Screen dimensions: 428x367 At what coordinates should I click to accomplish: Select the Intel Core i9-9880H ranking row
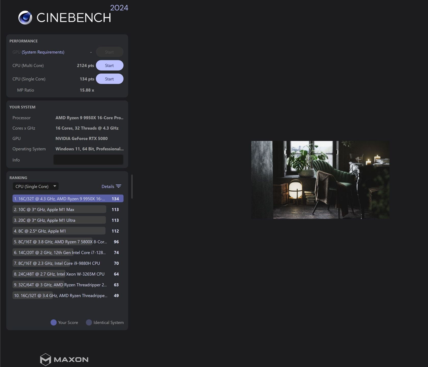pyautogui.click(x=68, y=263)
